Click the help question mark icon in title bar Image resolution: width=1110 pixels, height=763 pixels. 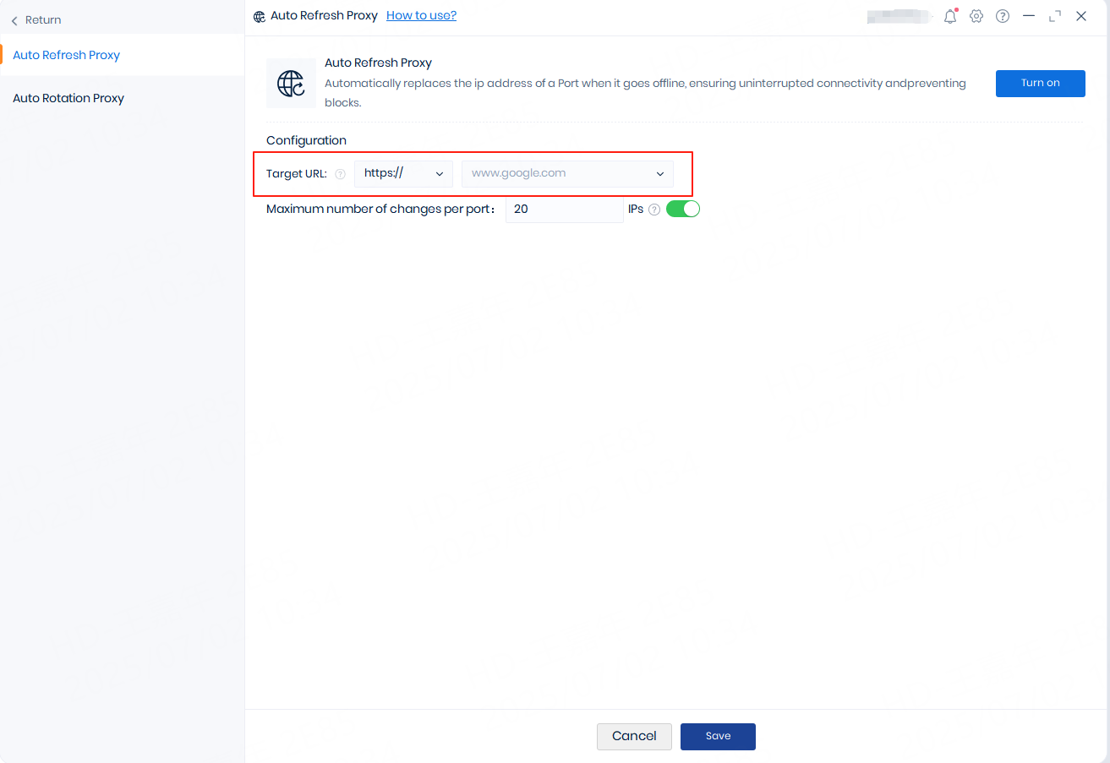tap(1003, 16)
